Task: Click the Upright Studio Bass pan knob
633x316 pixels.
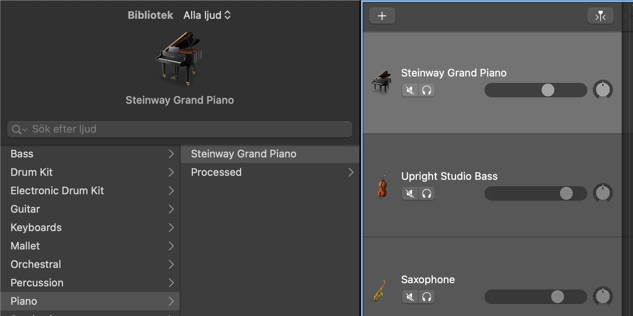Action: pyautogui.click(x=603, y=193)
